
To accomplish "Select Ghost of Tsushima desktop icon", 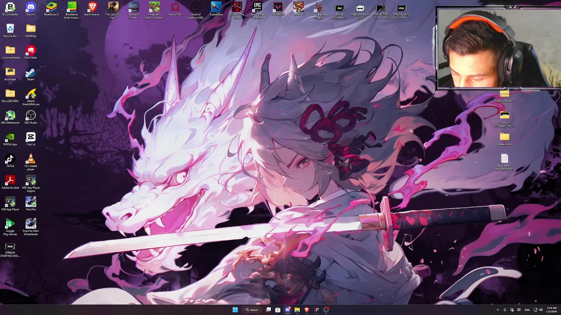I will click(195, 10).
